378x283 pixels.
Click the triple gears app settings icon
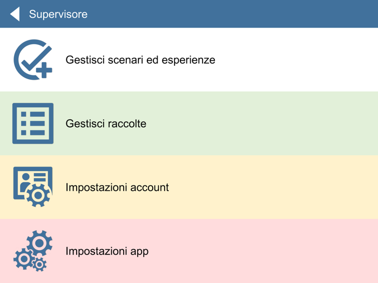[32, 251]
